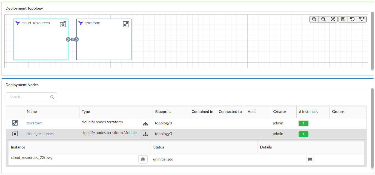Click topology3 in terraform row

pos(164,123)
